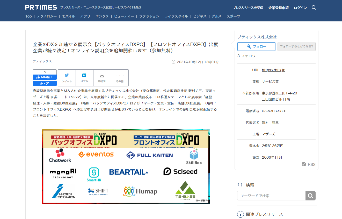Screen dimensions: 342x219
Task: Go to the Top menu item
Action: pyautogui.click(x=28, y=16)
